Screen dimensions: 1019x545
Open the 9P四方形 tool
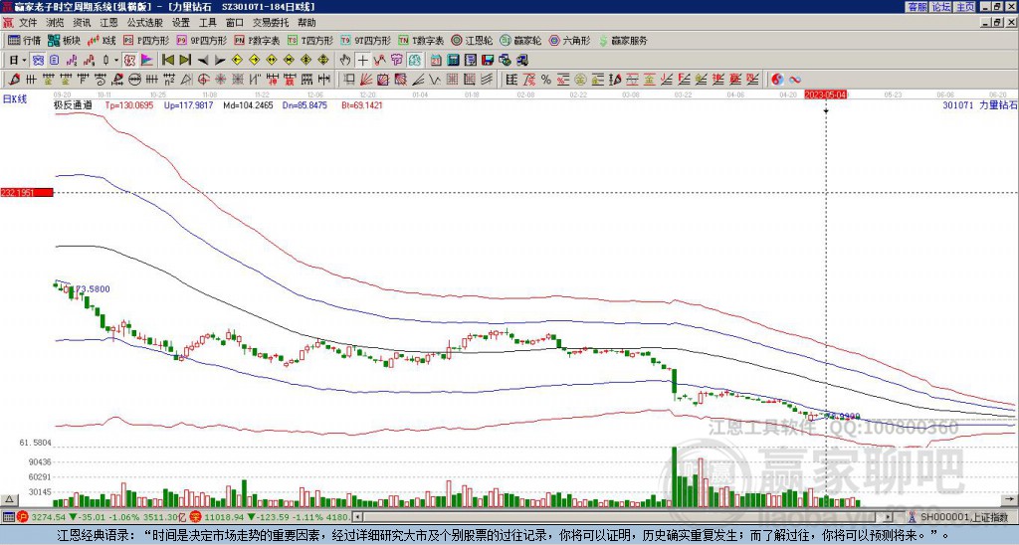click(x=201, y=40)
